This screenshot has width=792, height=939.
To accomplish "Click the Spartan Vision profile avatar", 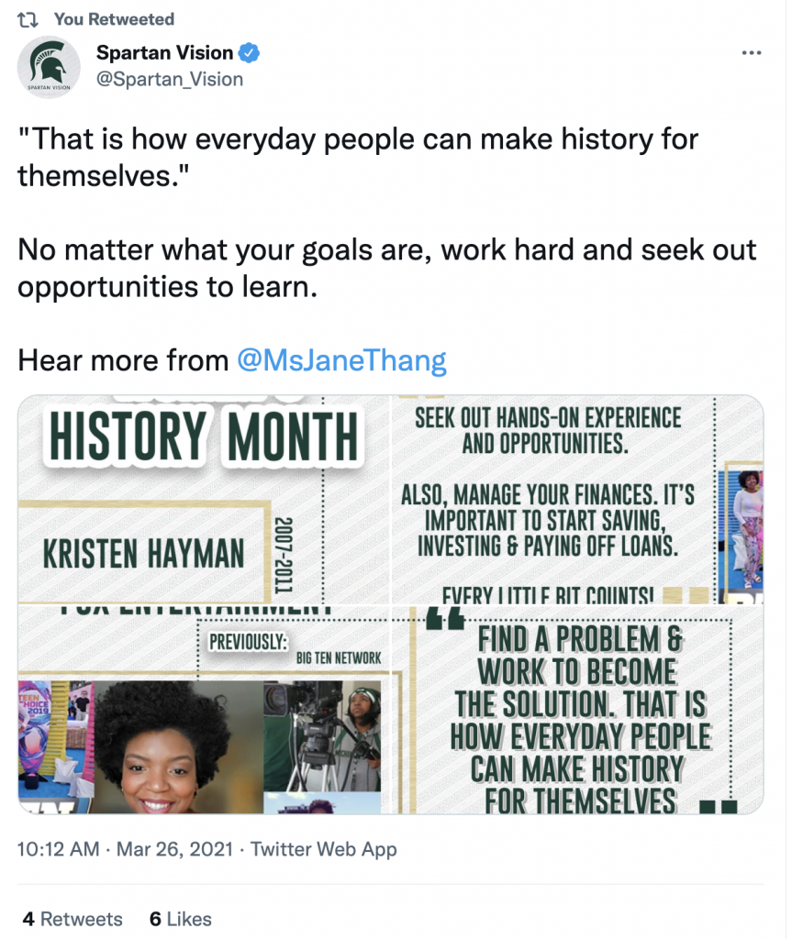I will 48,66.
